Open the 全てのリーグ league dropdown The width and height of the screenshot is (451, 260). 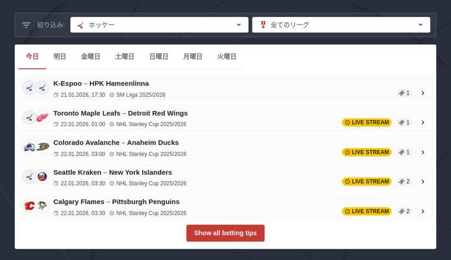tap(341, 25)
